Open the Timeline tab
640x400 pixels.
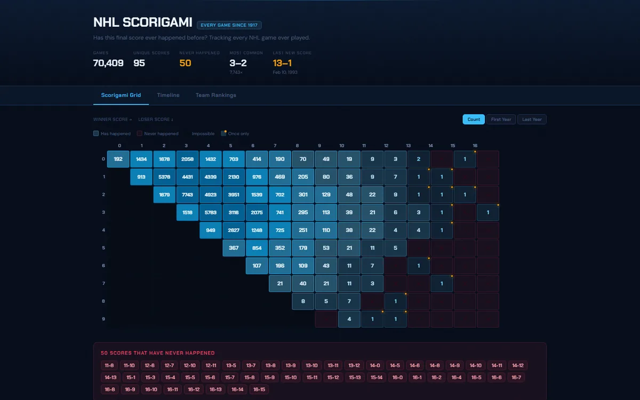(168, 95)
